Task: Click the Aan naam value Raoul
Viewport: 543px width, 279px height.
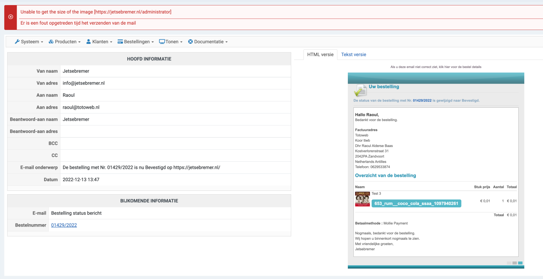Action: point(69,95)
